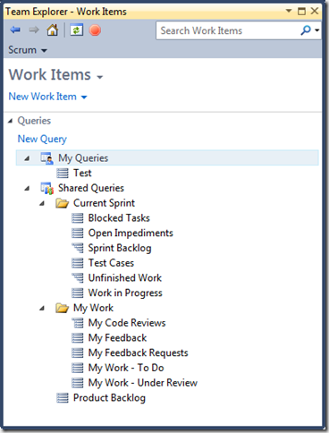Image resolution: width=329 pixels, height=433 pixels.
Task: Click the My Code Reviews query icon
Action: click(x=78, y=323)
